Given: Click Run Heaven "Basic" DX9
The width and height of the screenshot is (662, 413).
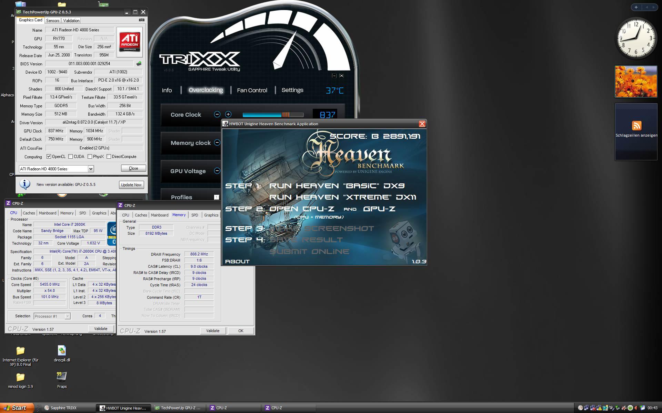Looking at the screenshot, I should click(x=337, y=186).
